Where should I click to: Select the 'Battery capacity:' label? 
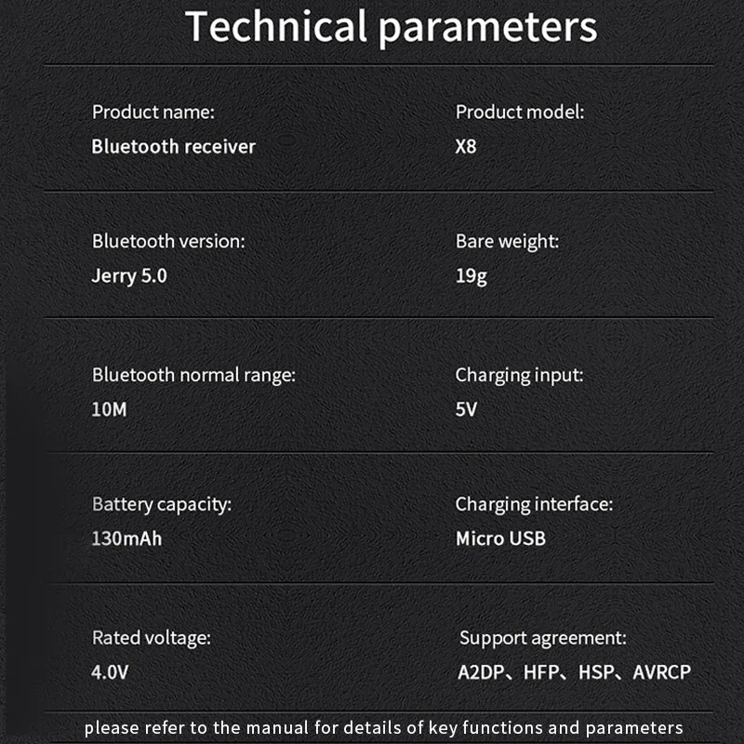(x=162, y=505)
